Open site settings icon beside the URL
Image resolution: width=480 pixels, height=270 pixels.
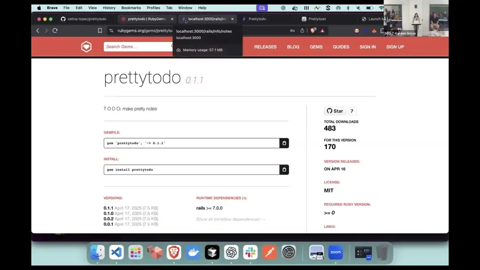point(111,31)
